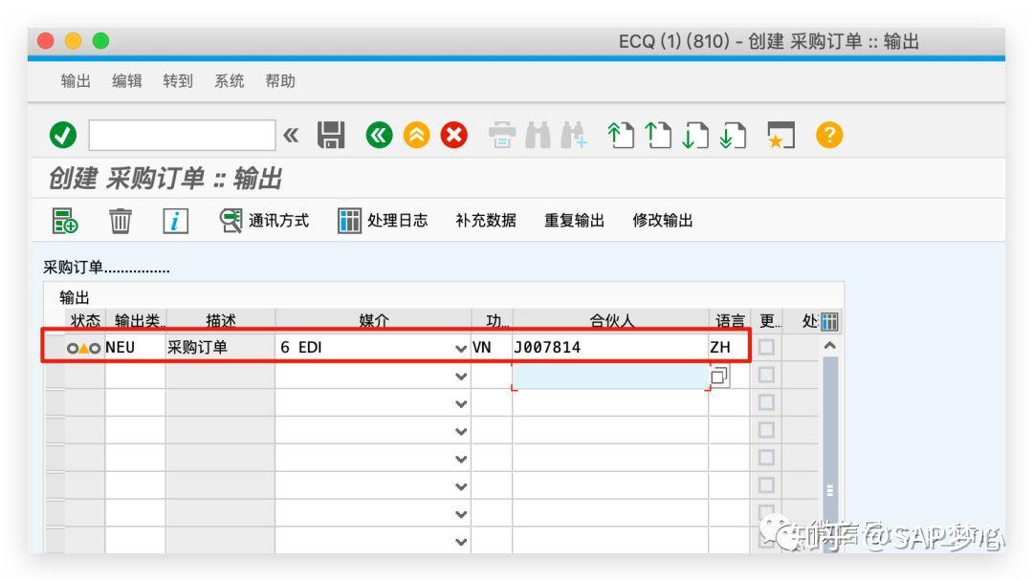Expand medium dropdown in fifth row
This screenshot has width=1033, height=581.
coord(461,460)
